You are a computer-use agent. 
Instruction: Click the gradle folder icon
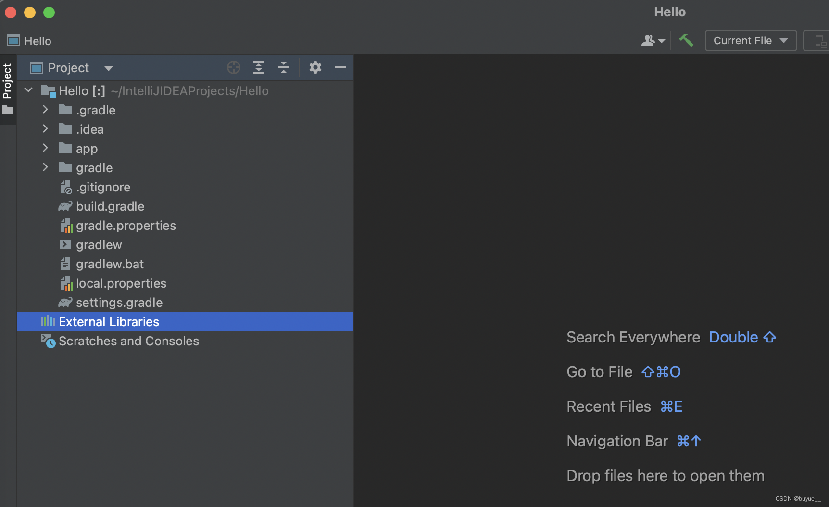coord(65,167)
